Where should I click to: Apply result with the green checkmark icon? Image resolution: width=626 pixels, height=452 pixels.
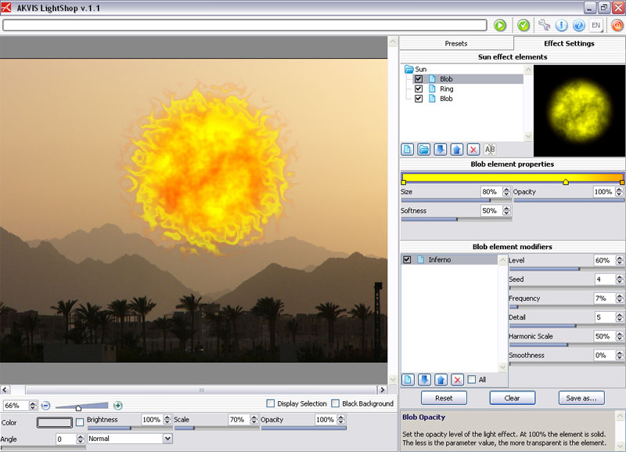tap(523, 25)
